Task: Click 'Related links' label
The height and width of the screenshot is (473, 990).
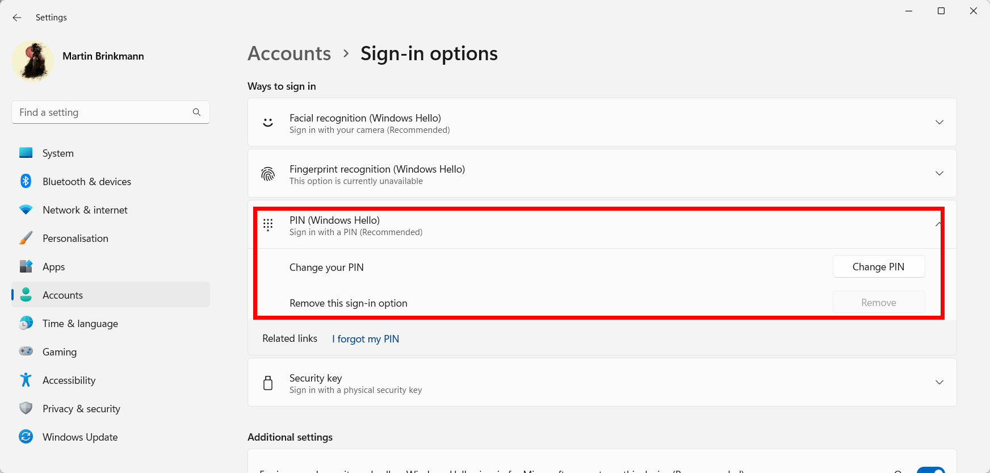Action: [x=290, y=338]
